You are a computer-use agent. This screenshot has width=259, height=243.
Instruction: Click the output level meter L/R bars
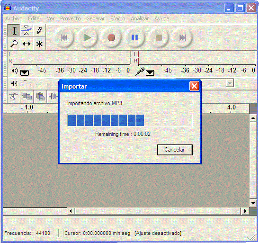point(71,57)
